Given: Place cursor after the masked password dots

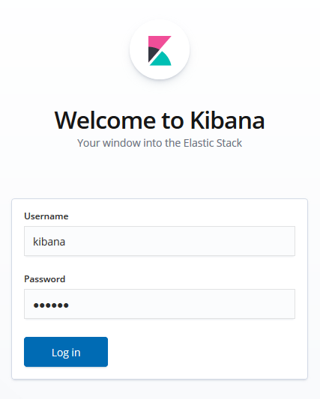Looking at the screenshot, I should (x=69, y=305).
